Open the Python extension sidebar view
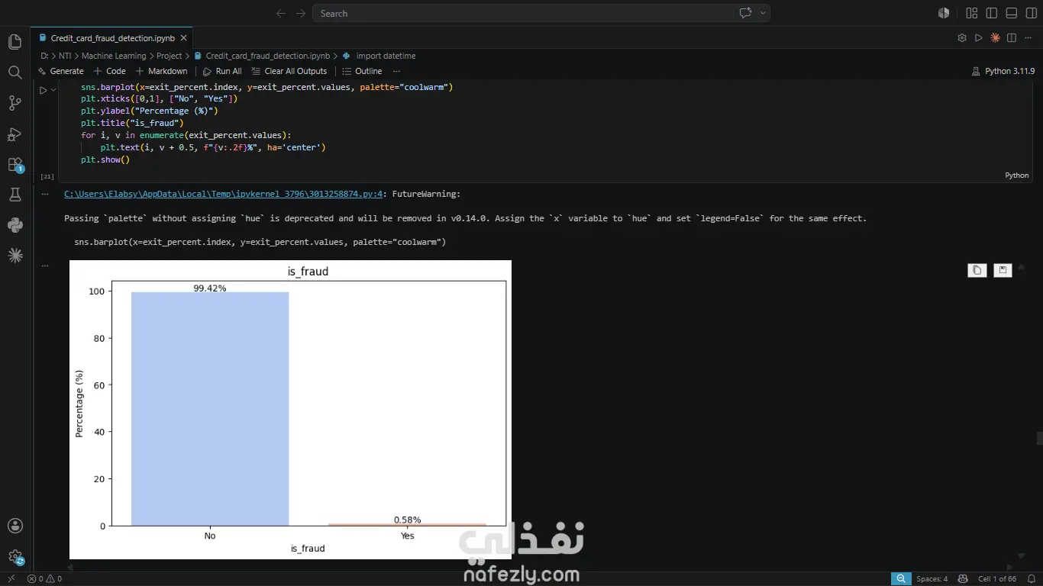The width and height of the screenshot is (1043, 586). 15,225
